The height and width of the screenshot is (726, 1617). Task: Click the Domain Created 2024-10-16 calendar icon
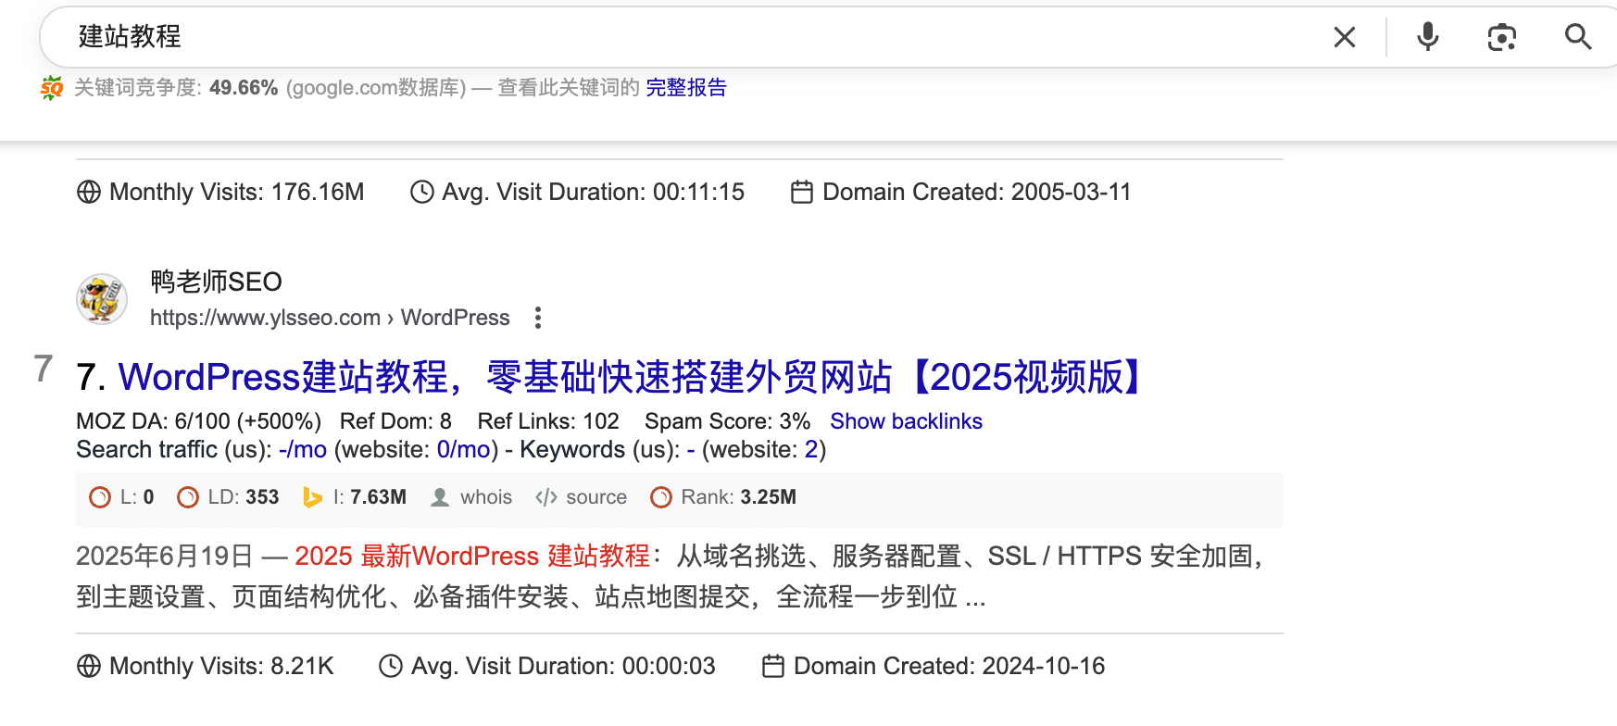point(773,666)
